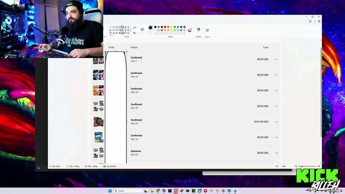The height and width of the screenshot is (194, 345).
Task: Pick the orange color swatch
Action: 168,27
